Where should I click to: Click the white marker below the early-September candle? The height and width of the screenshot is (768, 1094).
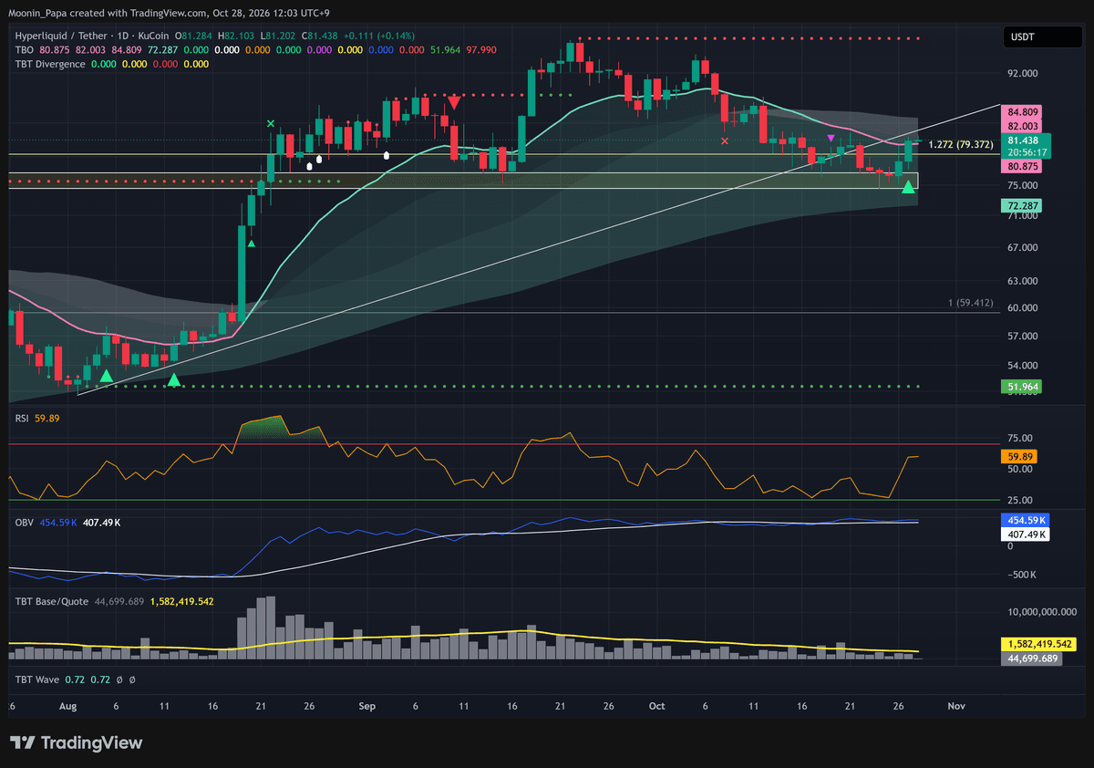click(x=387, y=155)
